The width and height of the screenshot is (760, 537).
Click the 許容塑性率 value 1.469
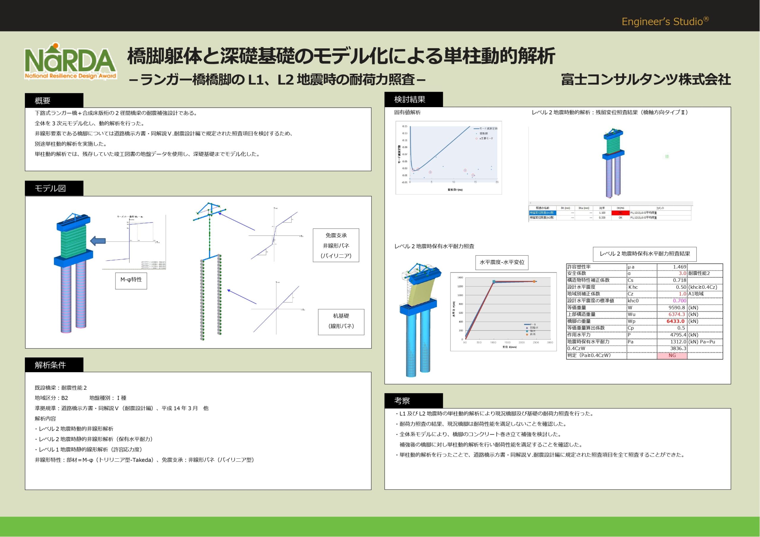pos(680,267)
